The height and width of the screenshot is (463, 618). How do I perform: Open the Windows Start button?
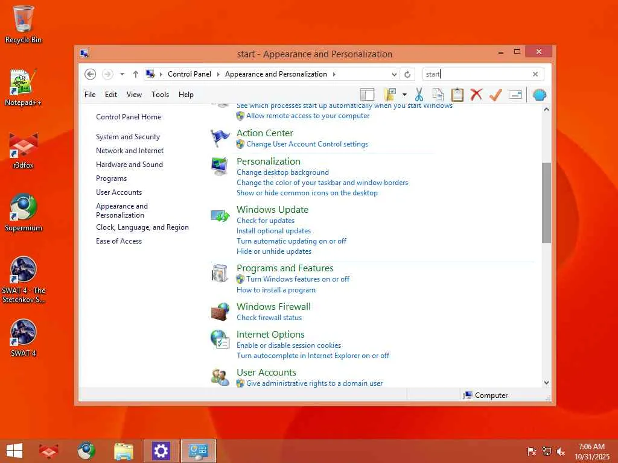tap(14, 451)
